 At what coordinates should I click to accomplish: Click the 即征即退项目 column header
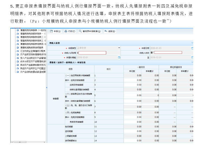(x=176, y=67)
